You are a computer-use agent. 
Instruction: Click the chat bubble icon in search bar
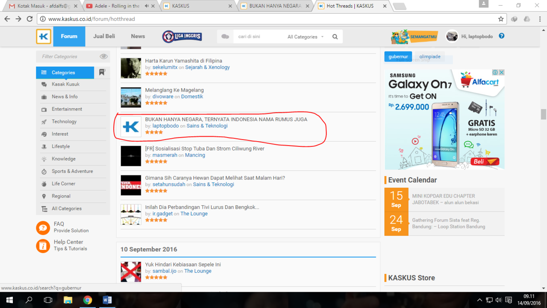tap(225, 37)
